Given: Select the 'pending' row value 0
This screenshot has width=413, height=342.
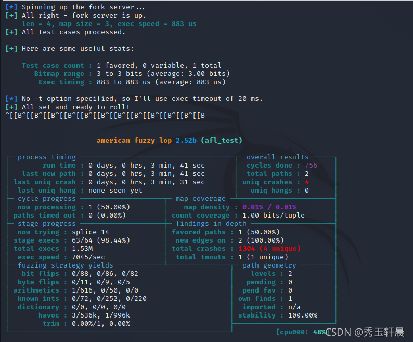Looking at the screenshot, I should [290, 282].
